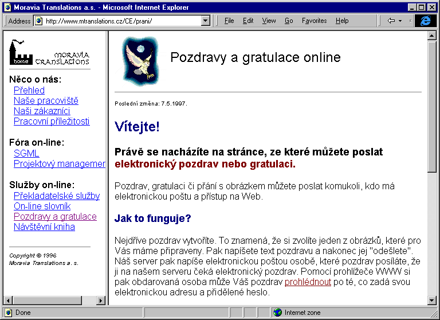The width and height of the screenshot is (440, 320).
Task: Open the File menu
Action: (229, 21)
